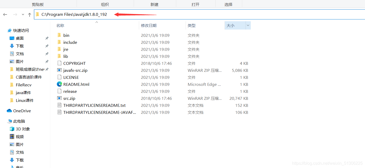
Task: Sort by 类型 column header
Action: point(192,25)
